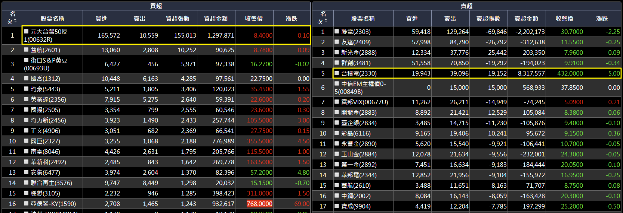The width and height of the screenshot is (623, 213).
Task: Open stock 開發金(2883)
Action: (x=359, y=112)
